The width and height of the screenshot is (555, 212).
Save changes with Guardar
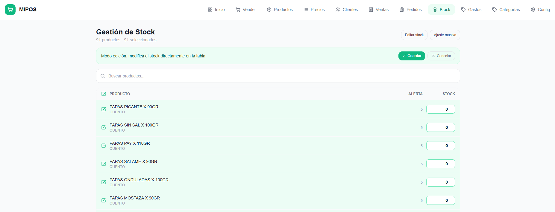(x=412, y=56)
